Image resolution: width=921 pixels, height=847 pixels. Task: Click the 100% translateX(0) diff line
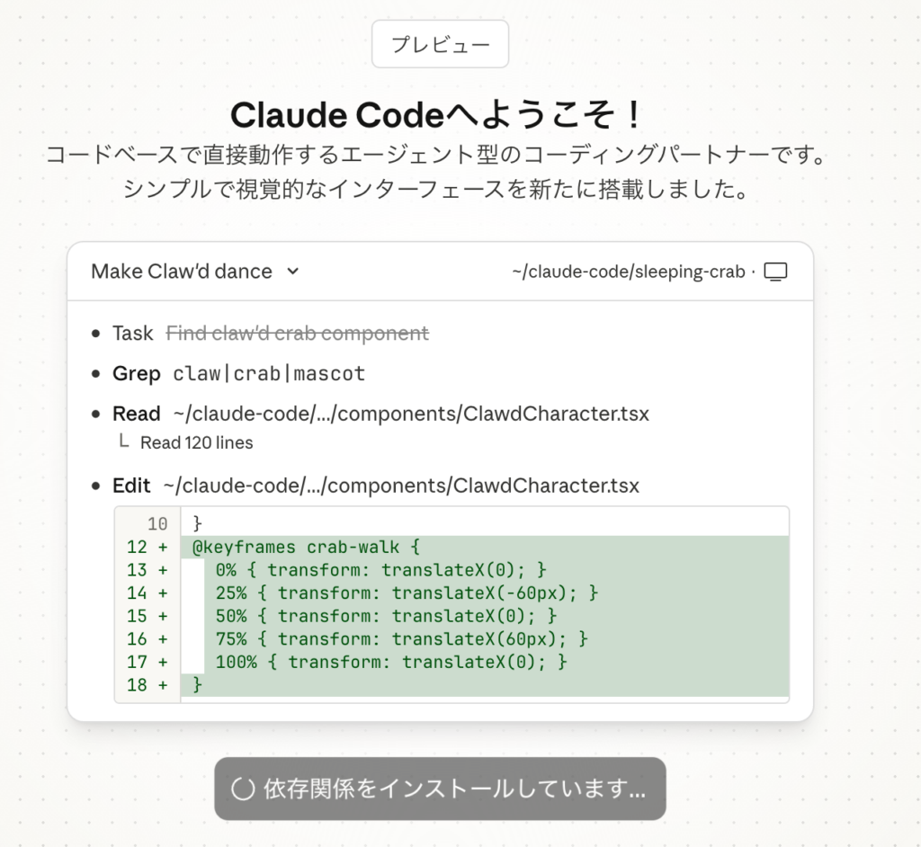[391, 662]
